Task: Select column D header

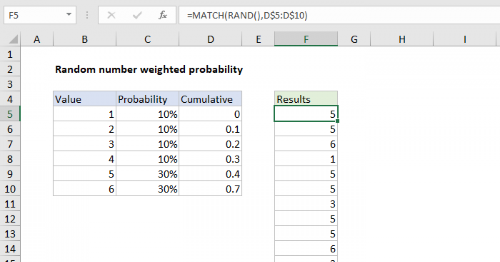Action: (210, 39)
